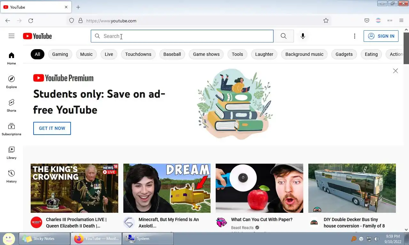Select the Eating filter chip

(371, 54)
